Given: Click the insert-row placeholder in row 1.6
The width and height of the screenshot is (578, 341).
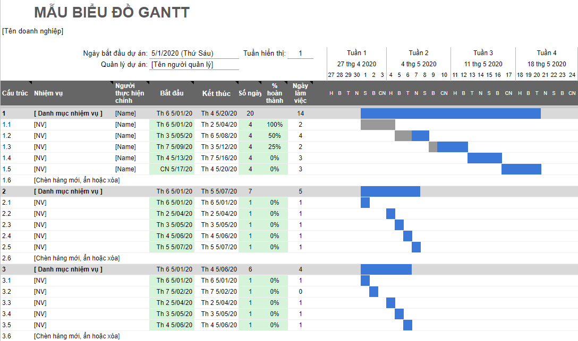Looking at the screenshot, I should coord(76,180).
